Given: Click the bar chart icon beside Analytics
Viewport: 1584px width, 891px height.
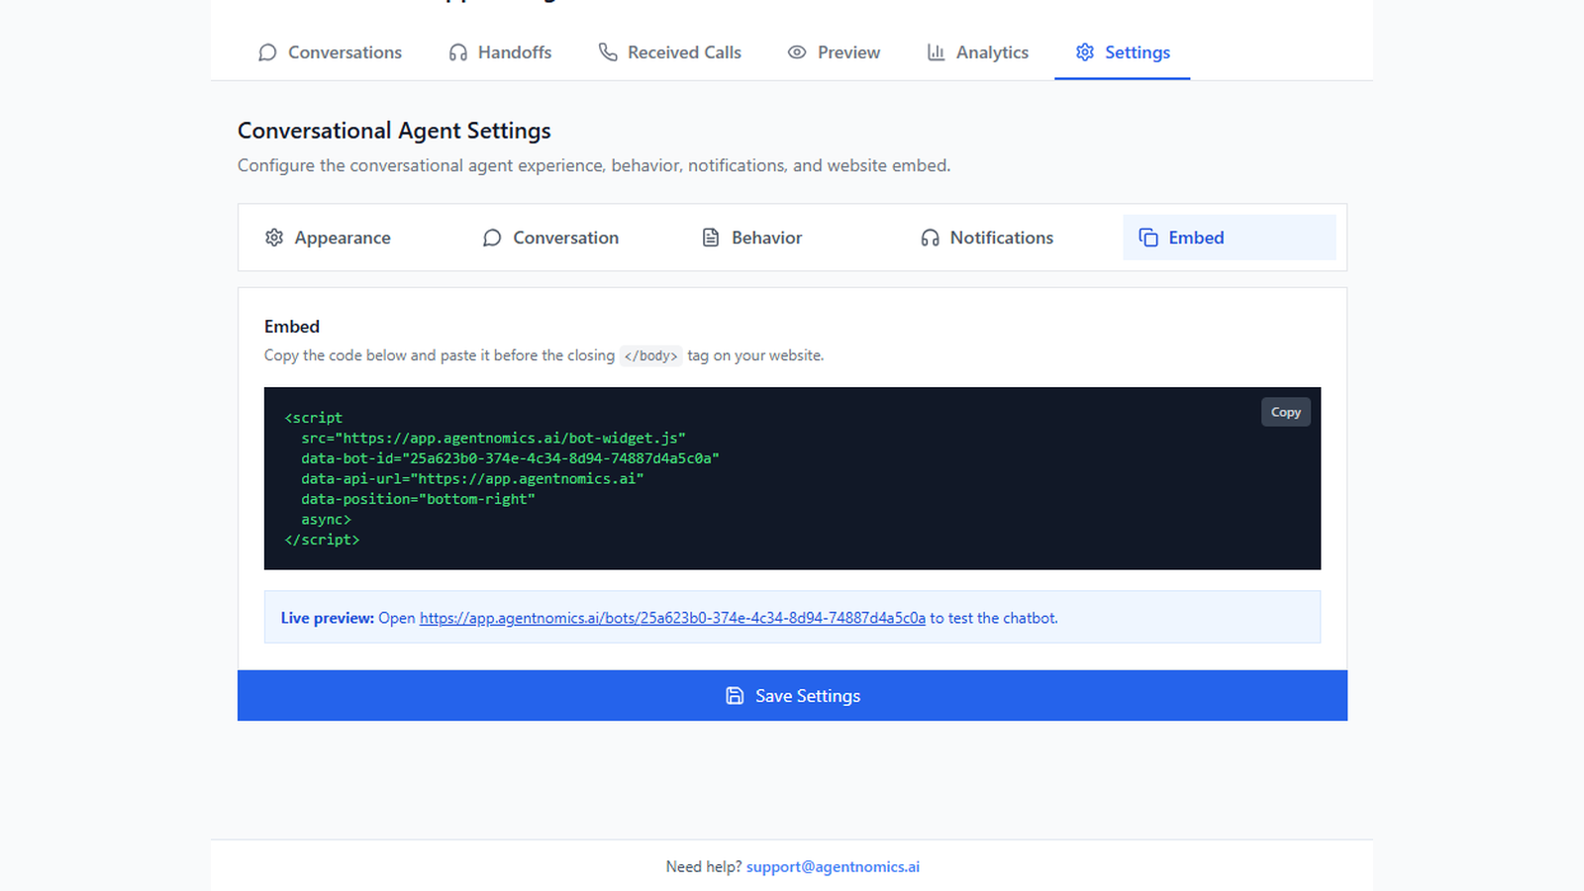Looking at the screenshot, I should (x=936, y=52).
